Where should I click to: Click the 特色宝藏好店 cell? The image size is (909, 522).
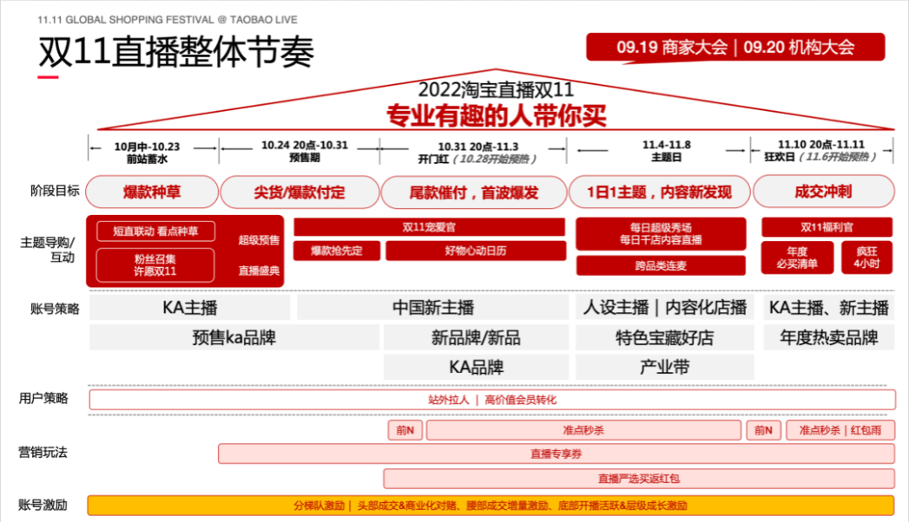(665, 337)
